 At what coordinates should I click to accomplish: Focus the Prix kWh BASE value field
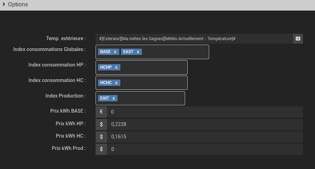click(205, 112)
